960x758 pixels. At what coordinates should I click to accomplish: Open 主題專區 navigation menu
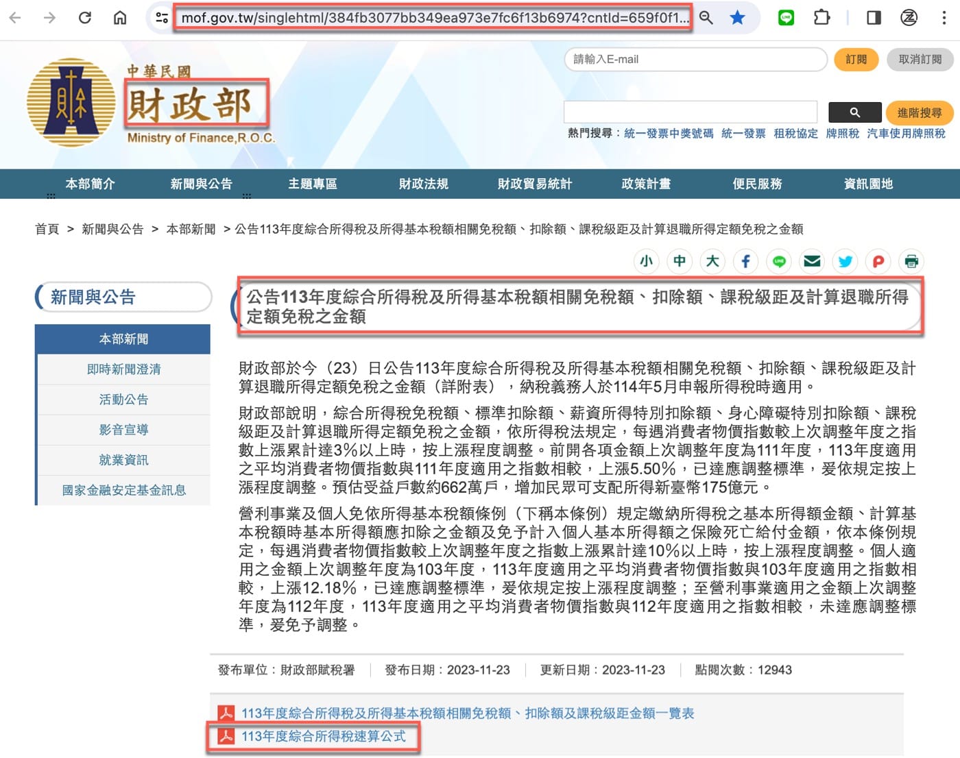coord(313,184)
